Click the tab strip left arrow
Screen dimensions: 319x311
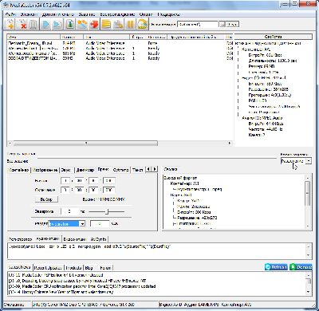[x=148, y=169]
